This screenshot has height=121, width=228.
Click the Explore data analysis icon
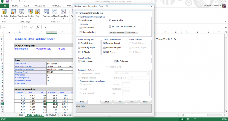tap(13, 13)
